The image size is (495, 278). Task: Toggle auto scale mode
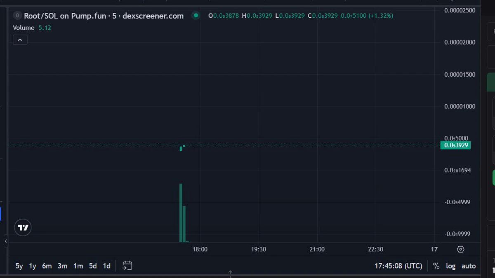pyautogui.click(x=469, y=266)
